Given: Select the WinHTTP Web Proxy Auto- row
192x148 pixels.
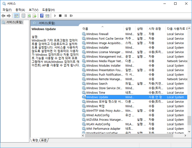Looking at the screenshot, I should [134, 111].
